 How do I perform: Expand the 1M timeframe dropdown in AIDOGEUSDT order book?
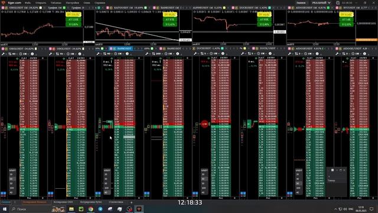311,54
